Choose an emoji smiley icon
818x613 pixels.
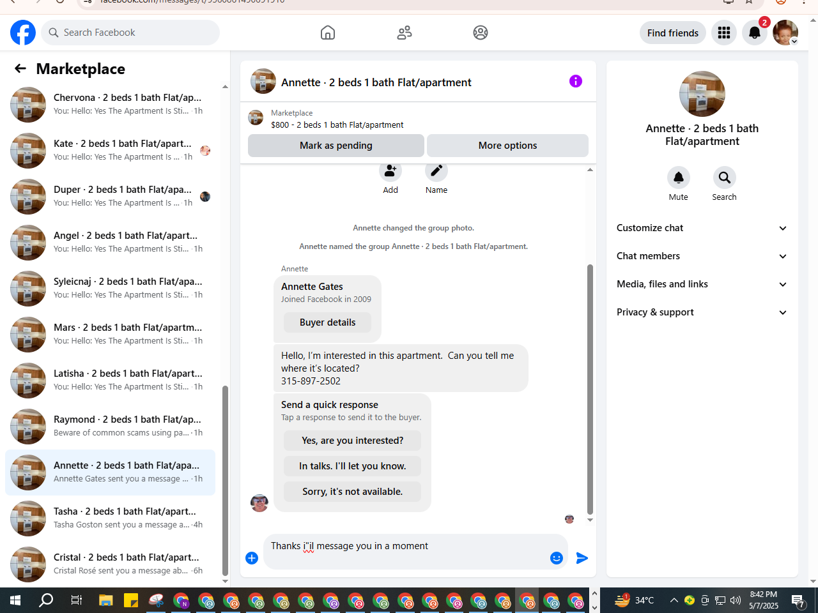(x=557, y=558)
